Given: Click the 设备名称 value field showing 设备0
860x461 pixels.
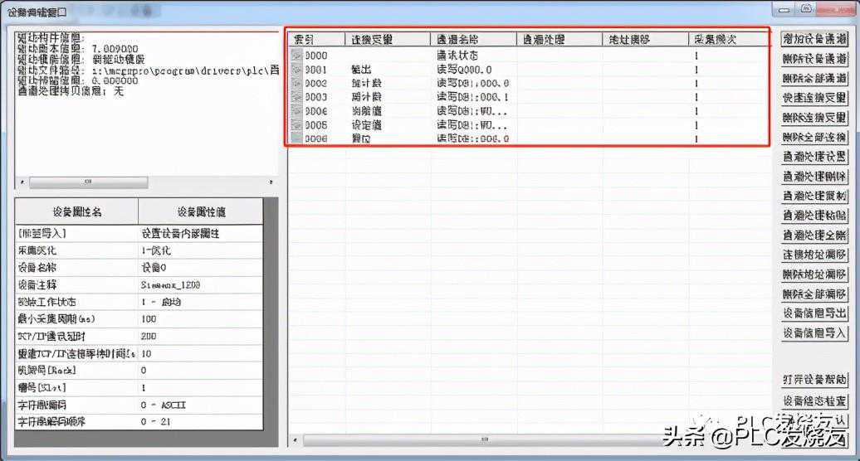Looking at the screenshot, I should point(199,268).
